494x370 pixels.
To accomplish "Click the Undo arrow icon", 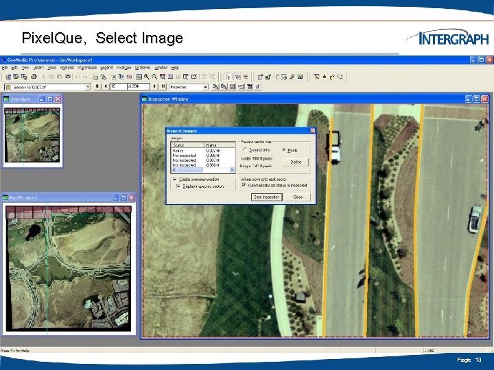I will (77, 77).
